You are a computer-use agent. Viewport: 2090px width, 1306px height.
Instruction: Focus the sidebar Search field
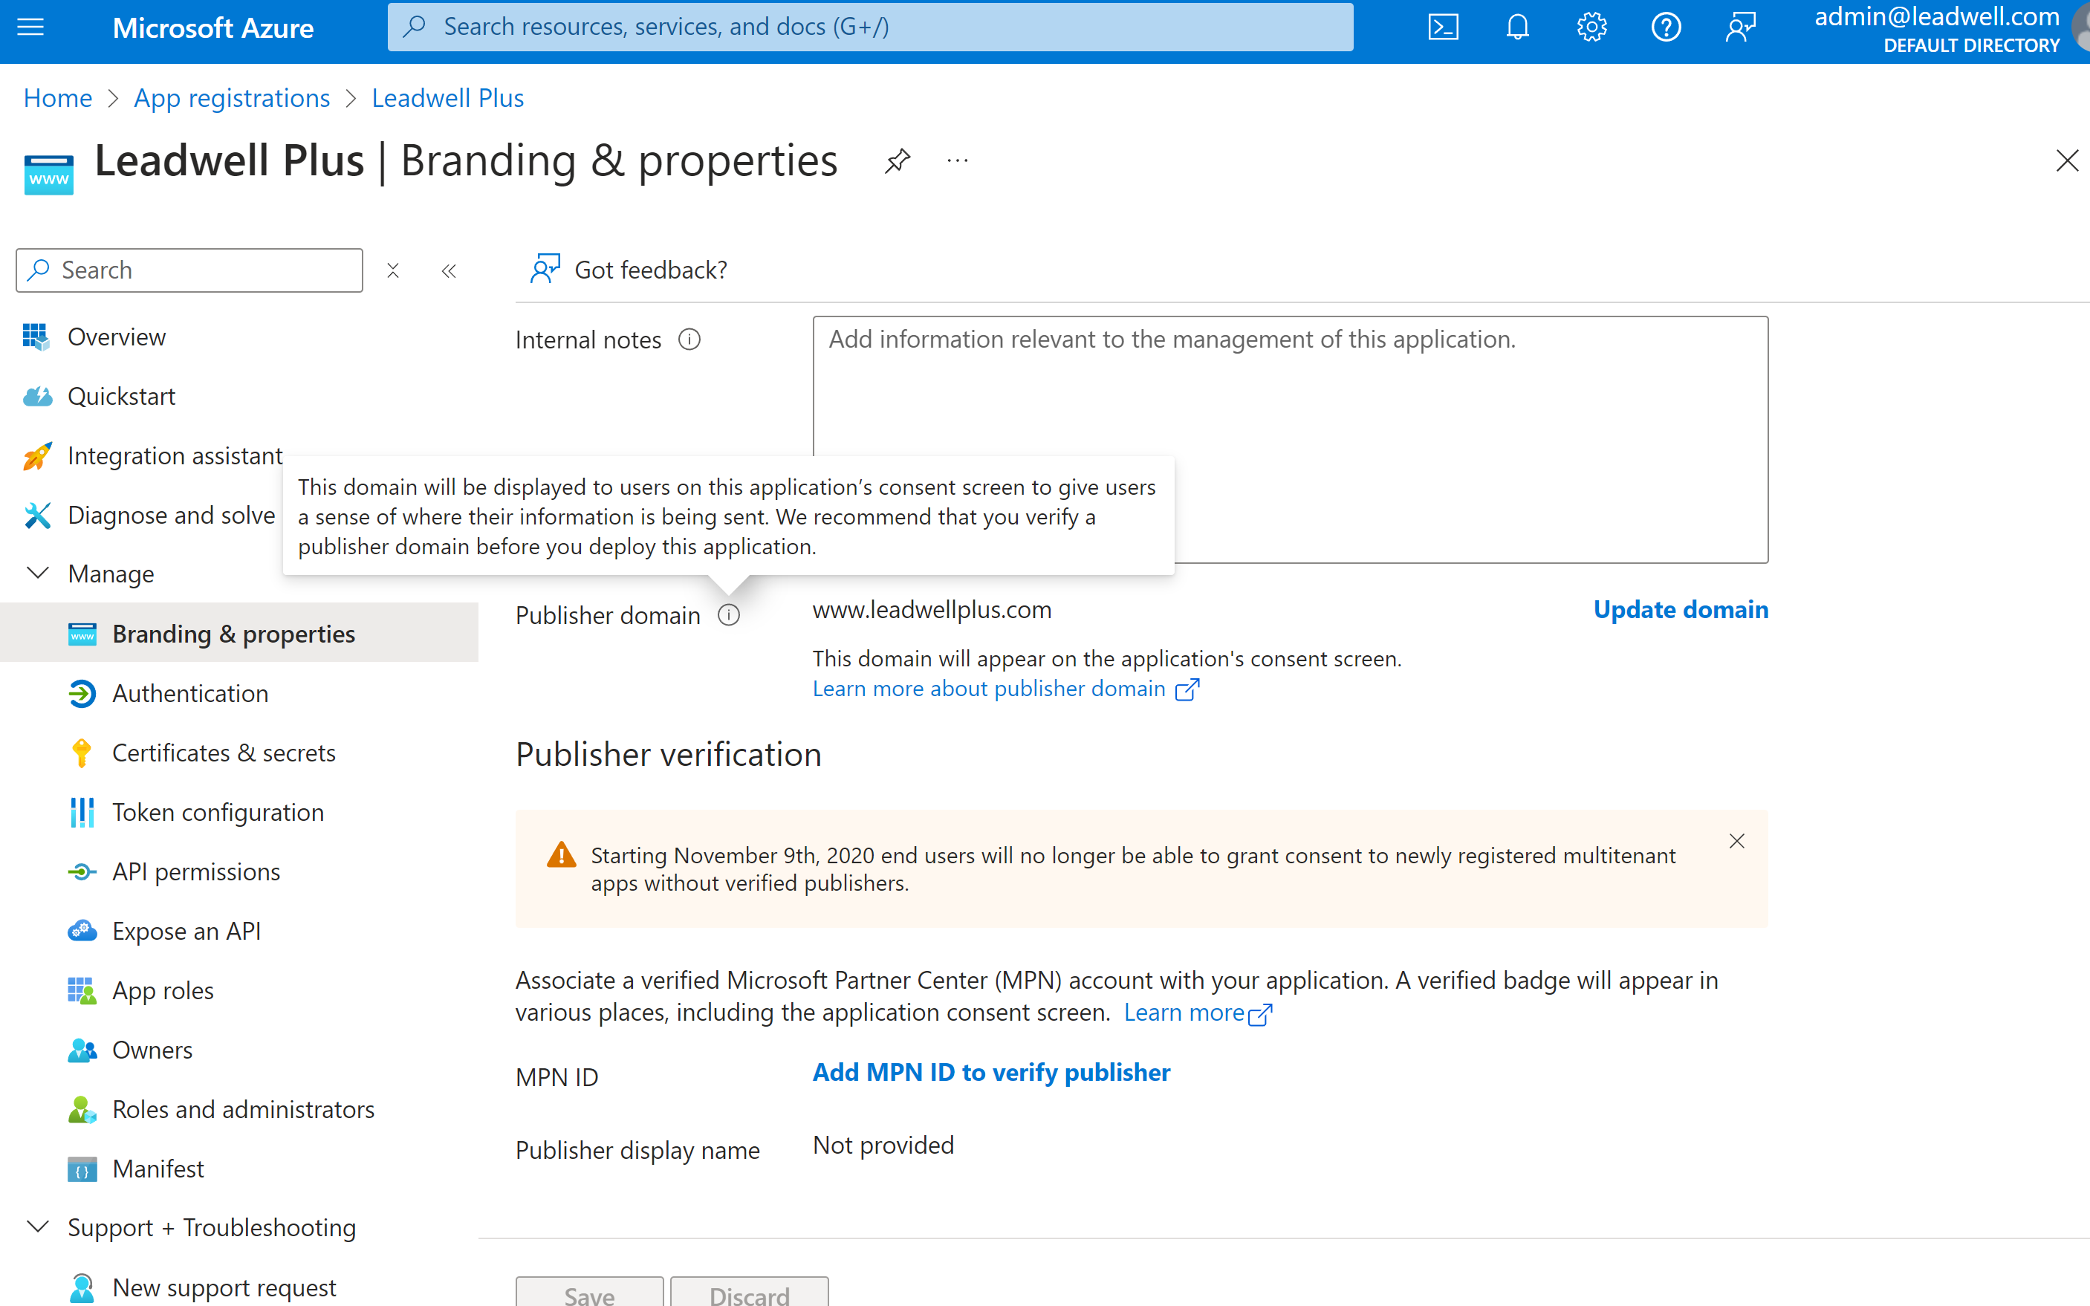click(189, 270)
